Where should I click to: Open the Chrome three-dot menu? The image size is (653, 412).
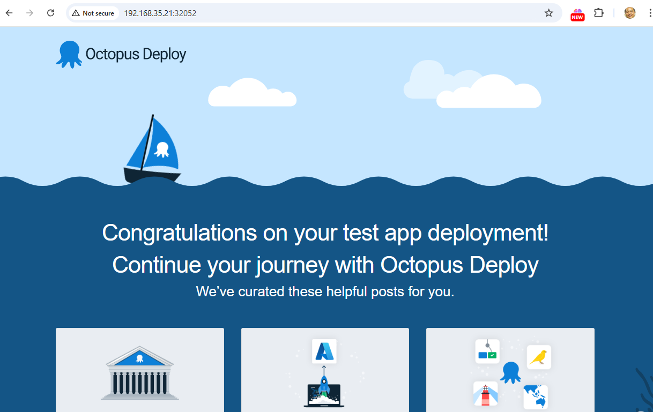[649, 13]
